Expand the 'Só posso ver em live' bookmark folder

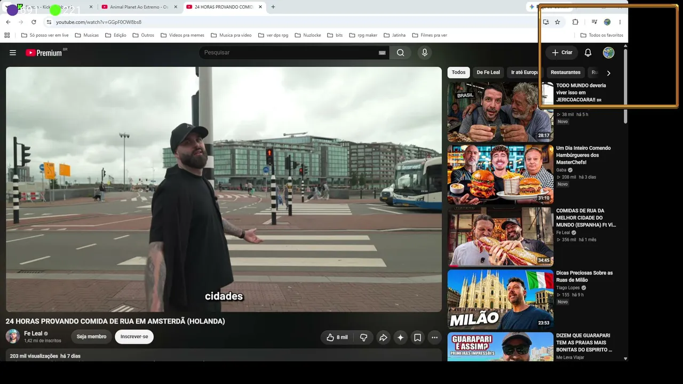(x=45, y=35)
